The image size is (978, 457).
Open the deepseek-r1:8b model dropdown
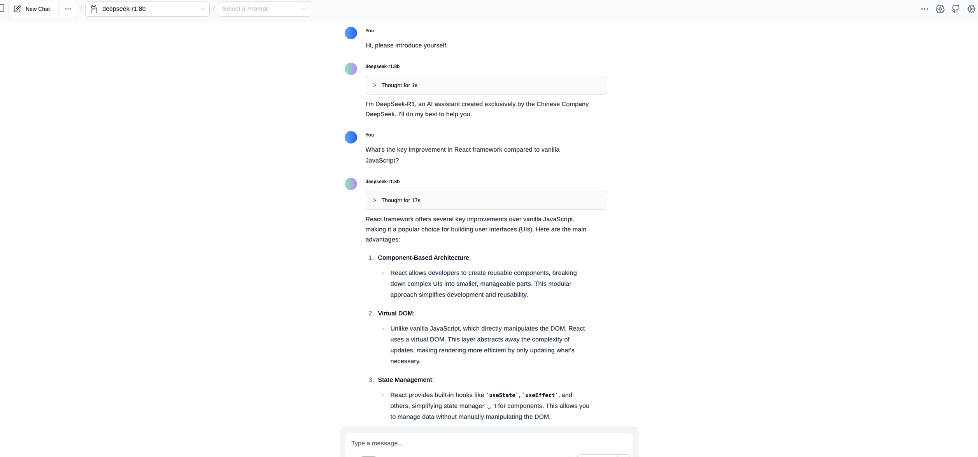pos(147,9)
